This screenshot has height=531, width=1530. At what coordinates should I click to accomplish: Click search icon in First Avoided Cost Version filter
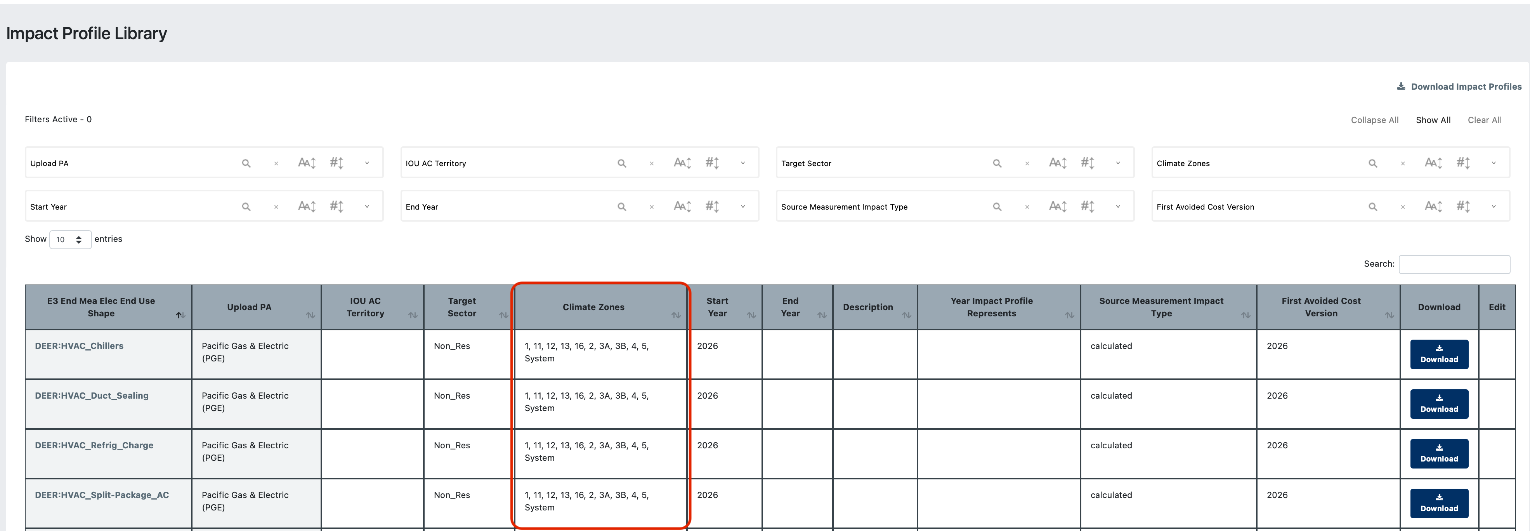pyautogui.click(x=1372, y=207)
